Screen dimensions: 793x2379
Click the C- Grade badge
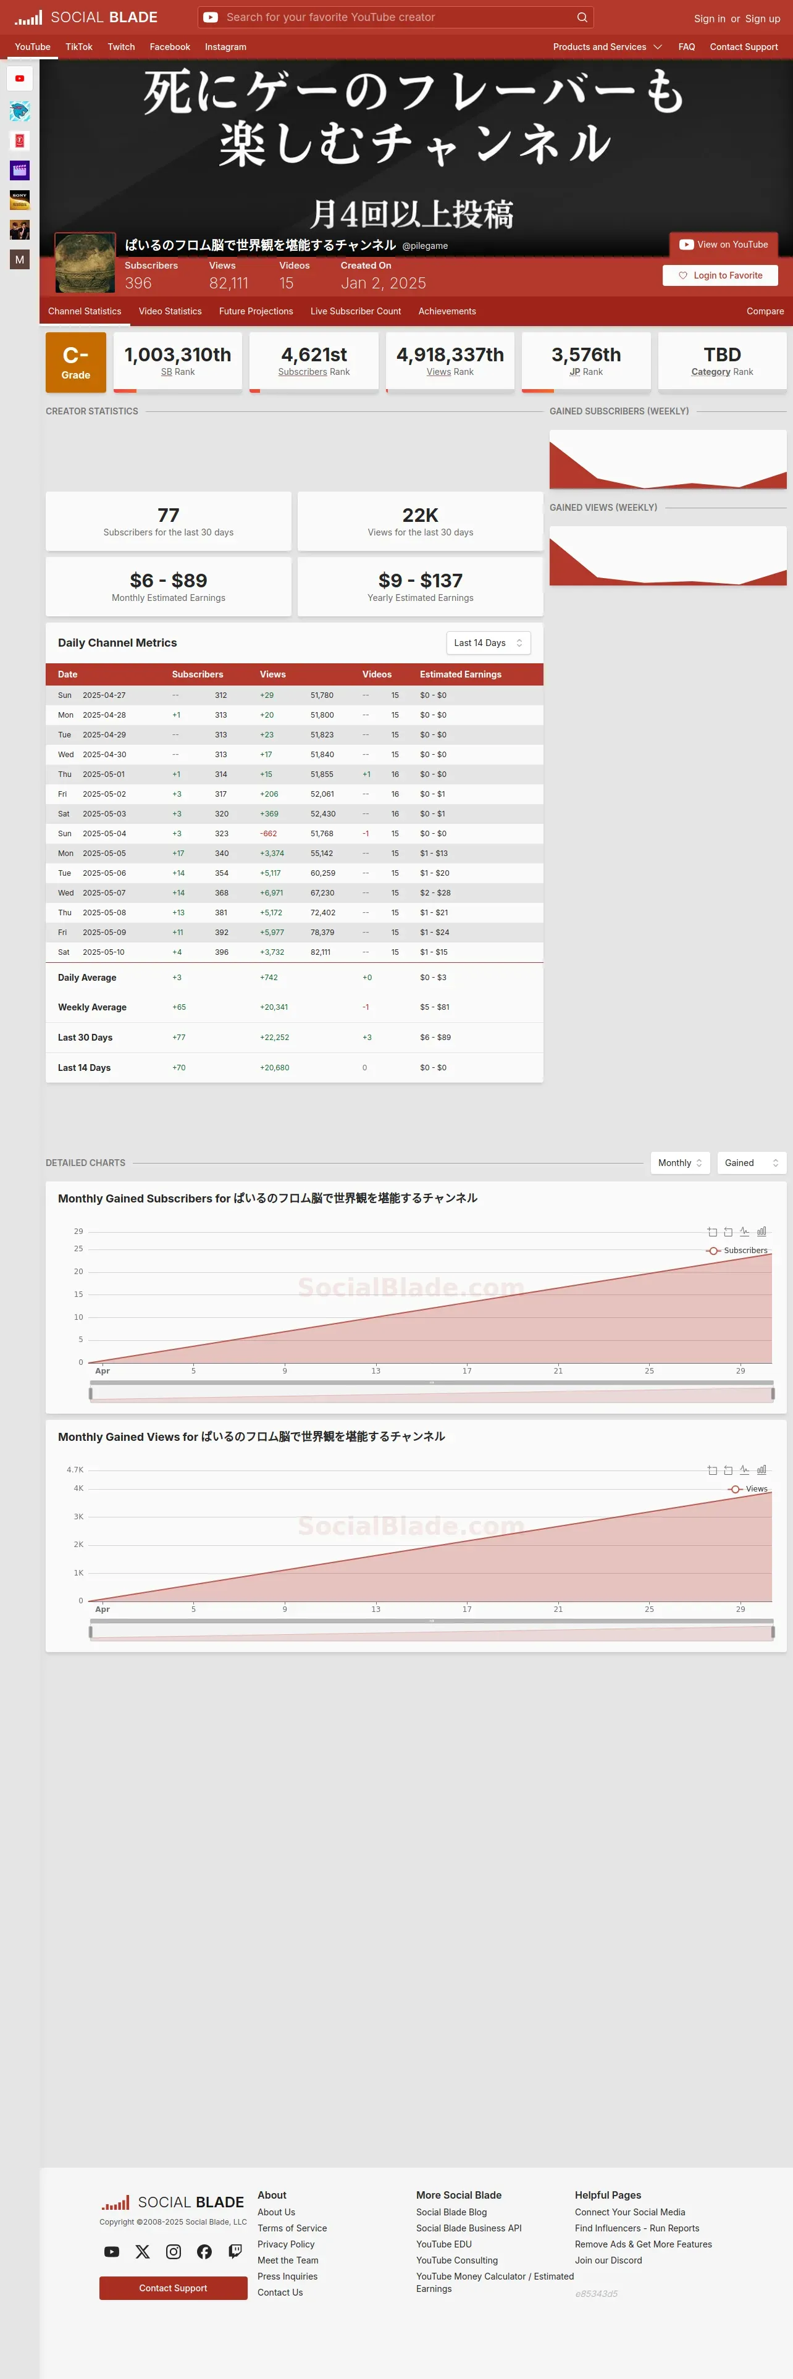(76, 363)
